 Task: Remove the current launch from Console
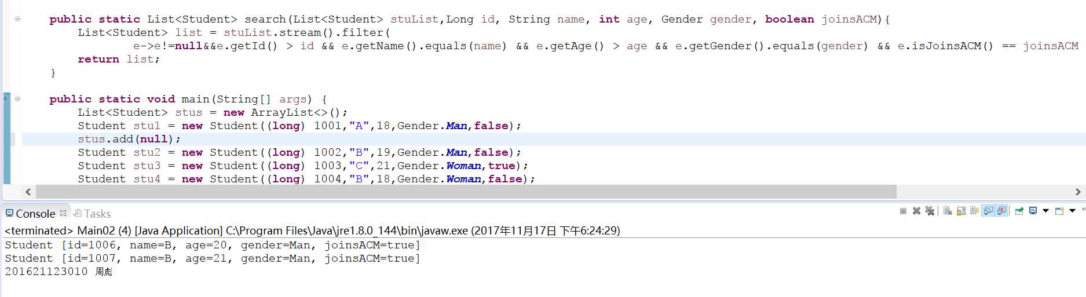tap(916, 211)
